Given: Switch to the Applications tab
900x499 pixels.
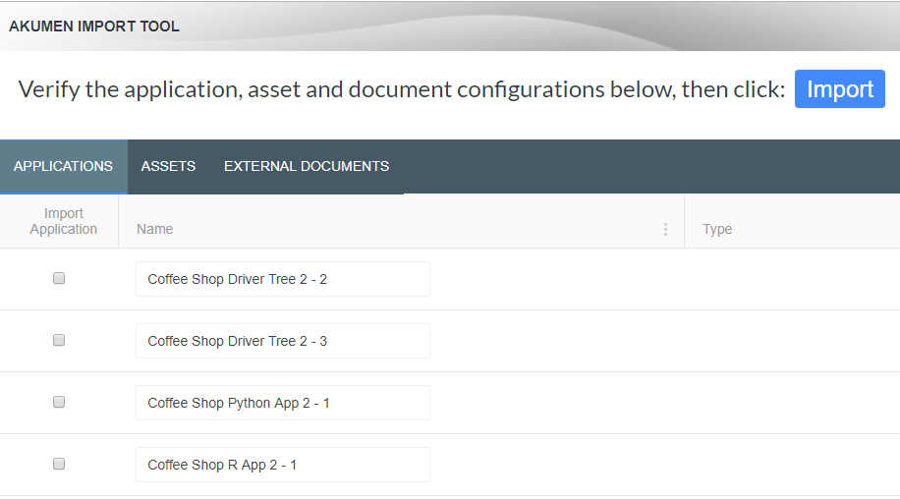Looking at the screenshot, I should [63, 166].
